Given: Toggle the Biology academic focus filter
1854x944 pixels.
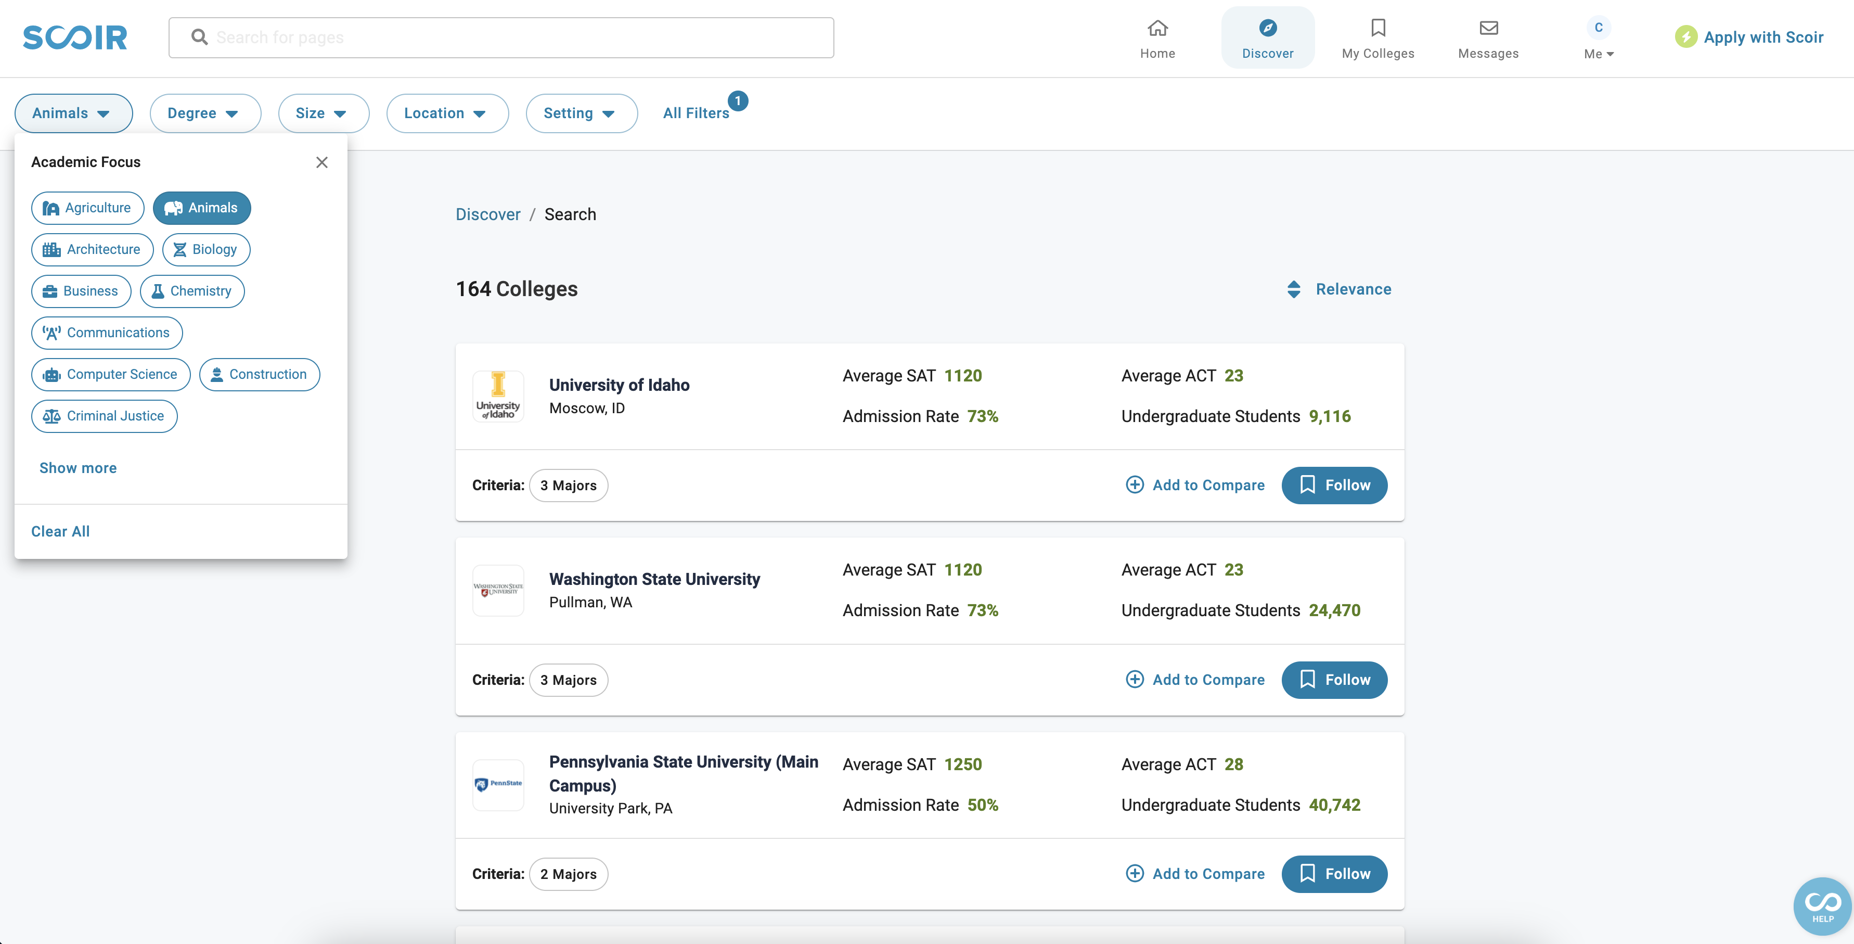Looking at the screenshot, I should click(x=205, y=248).
